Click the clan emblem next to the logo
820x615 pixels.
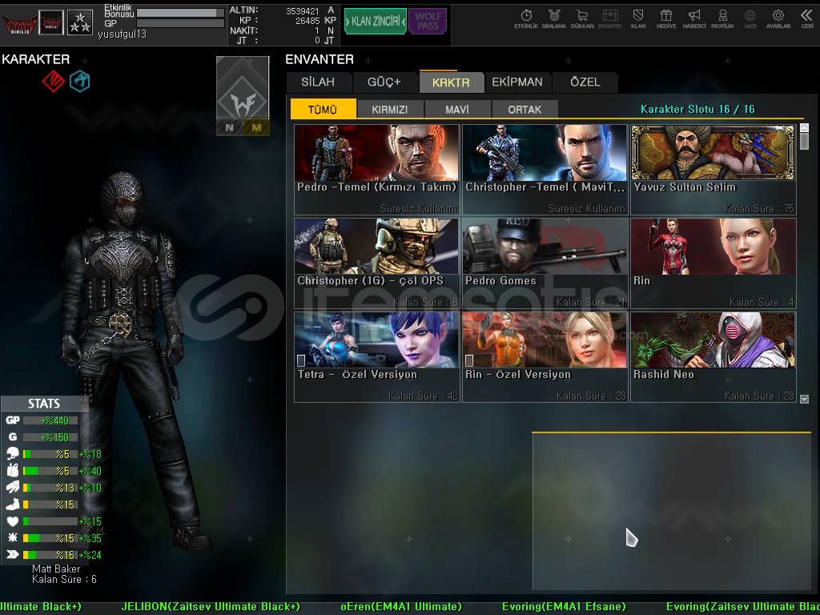50,23
